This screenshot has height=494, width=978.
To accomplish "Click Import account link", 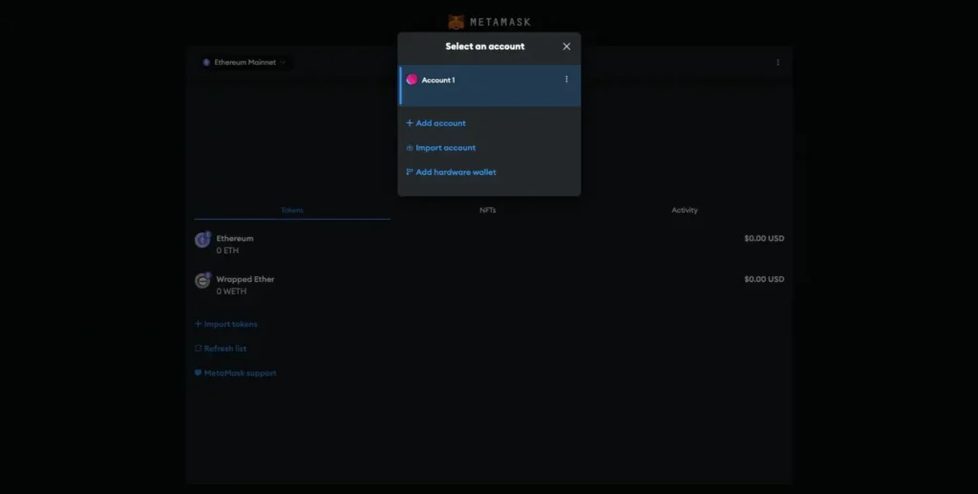I will [x=441, y=148].
